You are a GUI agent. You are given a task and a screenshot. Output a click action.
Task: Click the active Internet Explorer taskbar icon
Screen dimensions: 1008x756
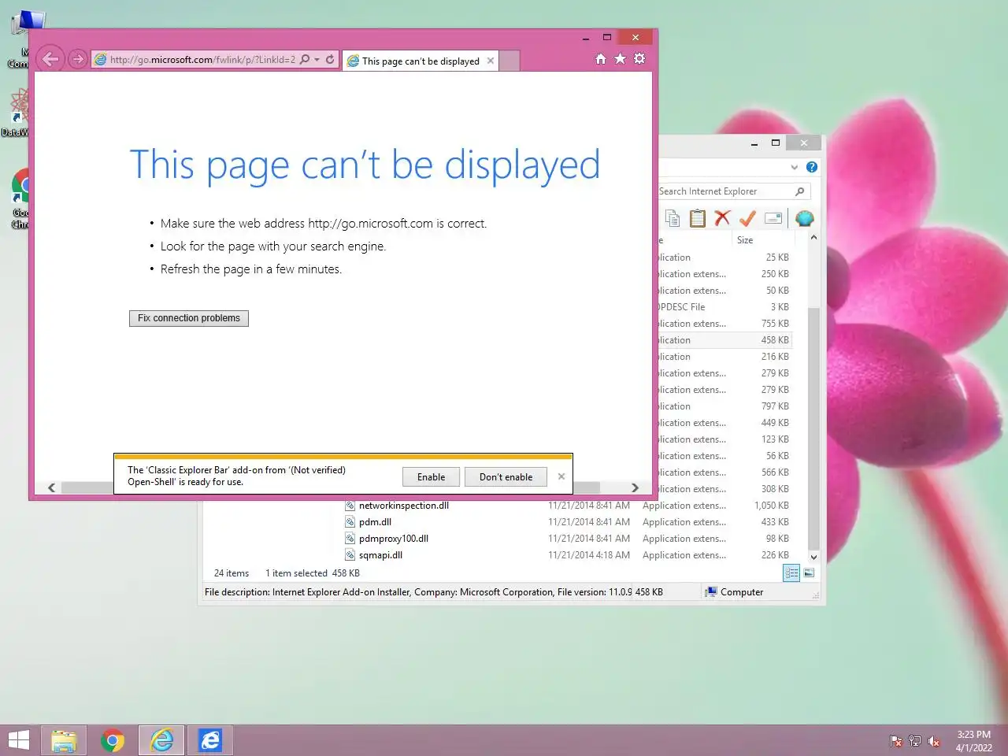(161, 740)
